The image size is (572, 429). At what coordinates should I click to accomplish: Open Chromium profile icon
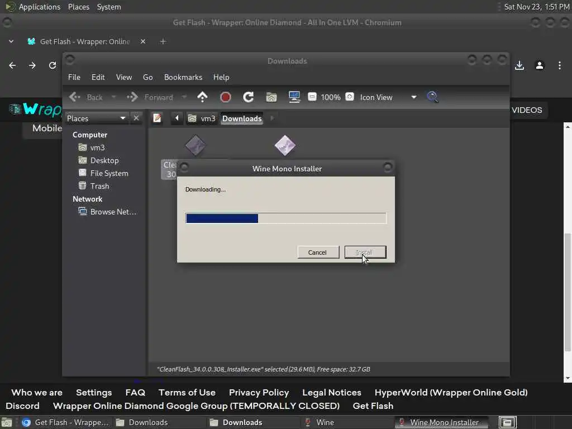[540, 65]
